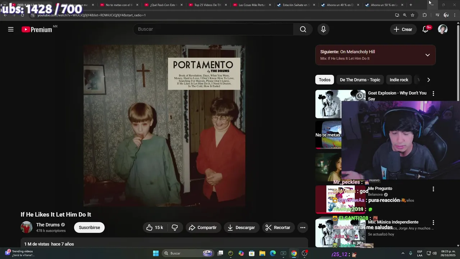Open the Goat Explosion video thumbnail
This screenshot has height=259, width=460.
click(x=328, y=104)
